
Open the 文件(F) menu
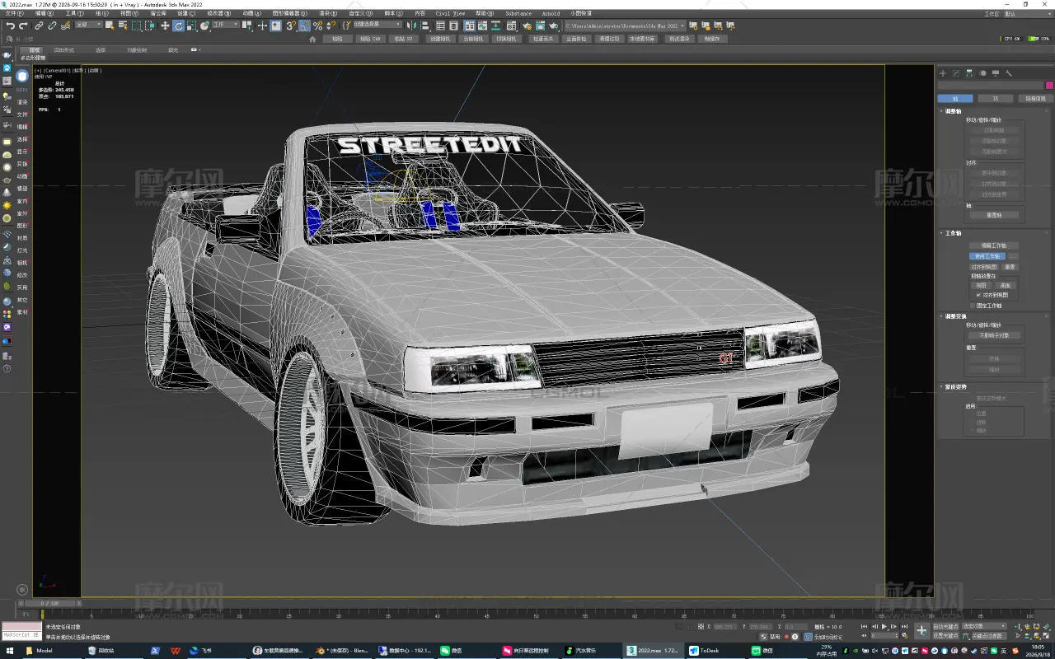[16, 14]
